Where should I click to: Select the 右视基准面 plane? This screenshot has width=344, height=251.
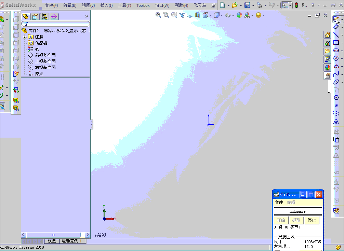click(45, 68)
